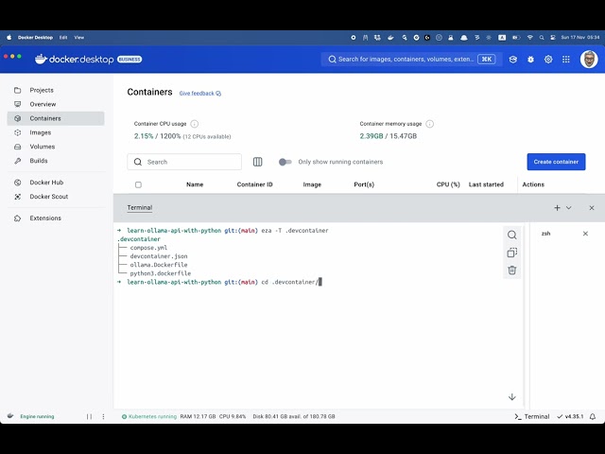This screenshot has width=605, height=454.
Task: Select Containers in the sidebar
Action: click(x=56, y=118)
